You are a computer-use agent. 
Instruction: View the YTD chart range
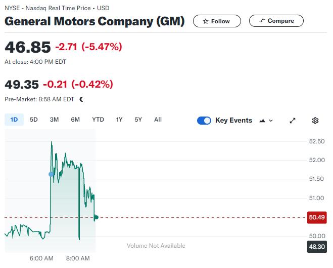coord(98,120)
